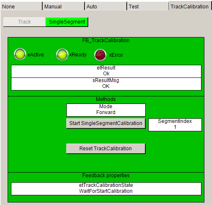Click the Reset TrackCalibration button

click(x=106, y=149)
